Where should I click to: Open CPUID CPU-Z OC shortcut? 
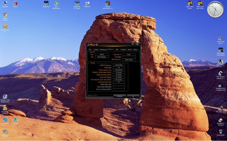(5, 28)
